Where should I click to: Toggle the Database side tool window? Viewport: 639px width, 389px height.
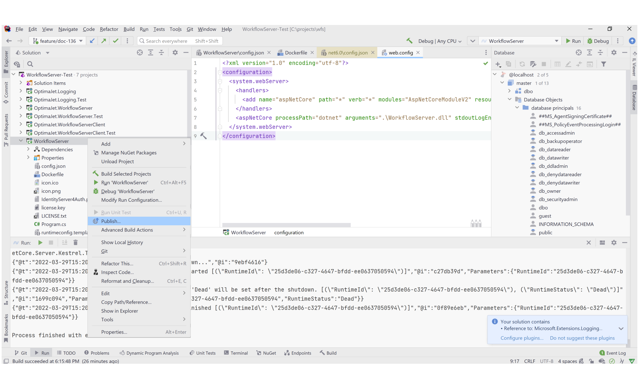click(x=634, y=98)
